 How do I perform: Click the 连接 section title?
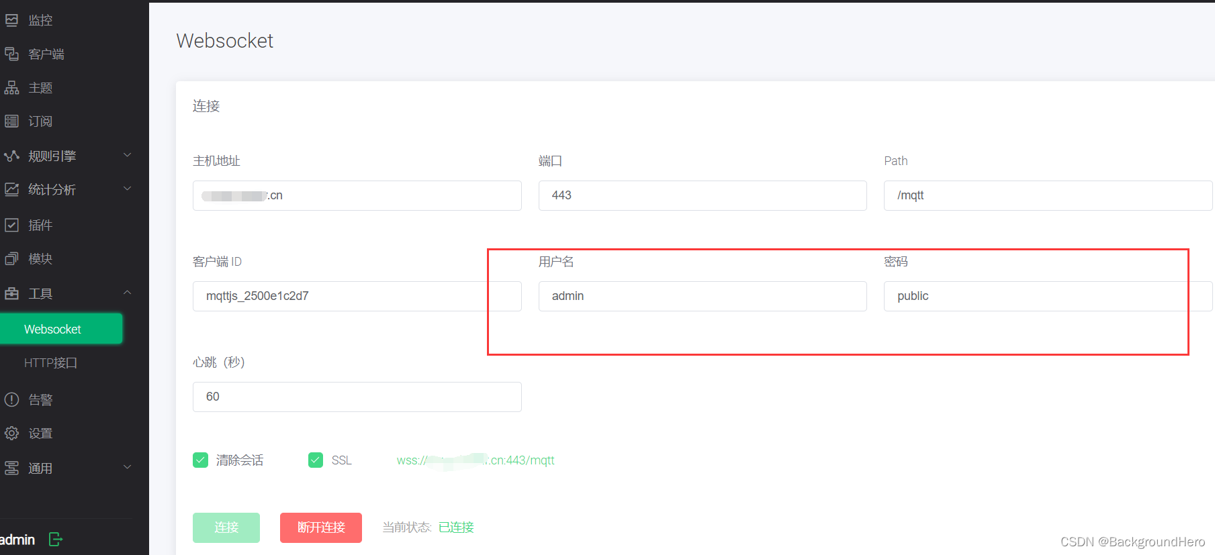pos(206,106)
